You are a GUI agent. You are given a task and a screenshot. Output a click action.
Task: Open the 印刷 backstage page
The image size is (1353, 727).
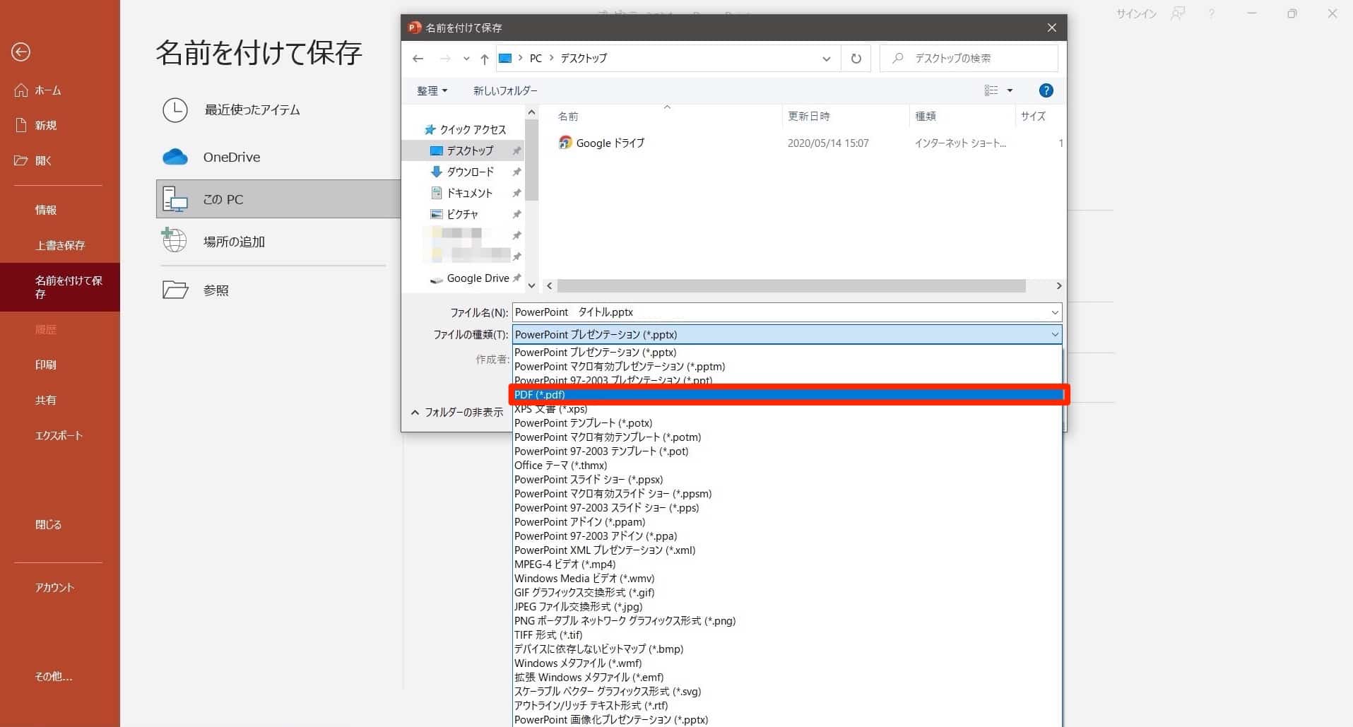pos(46,365)
